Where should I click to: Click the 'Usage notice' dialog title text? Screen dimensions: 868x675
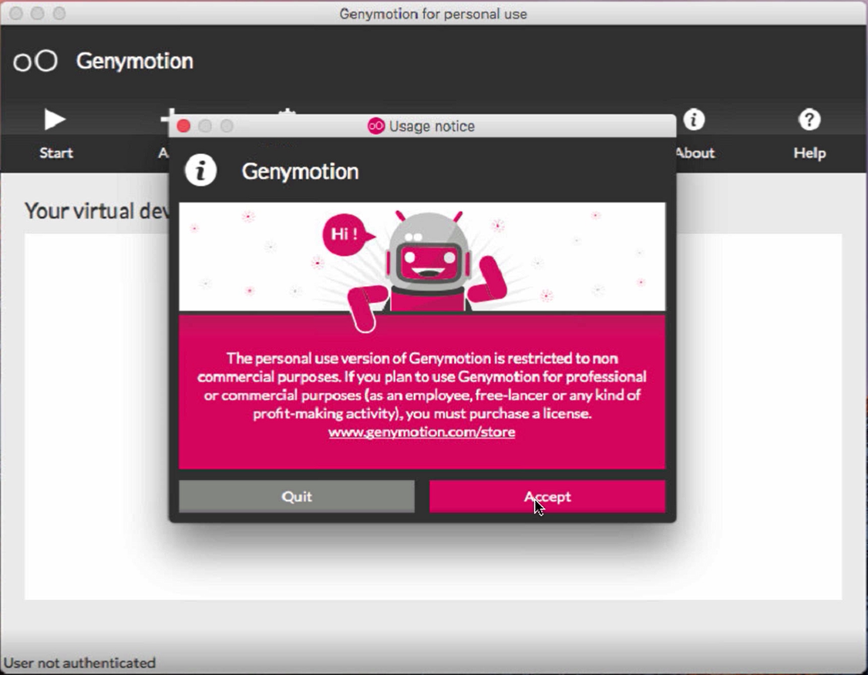pos(432,126)
